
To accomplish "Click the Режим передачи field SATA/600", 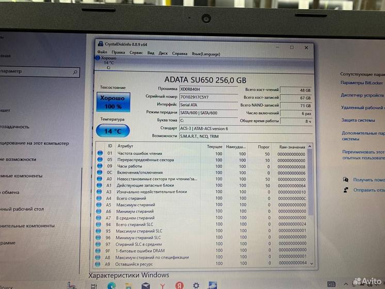I will point(208,113).
